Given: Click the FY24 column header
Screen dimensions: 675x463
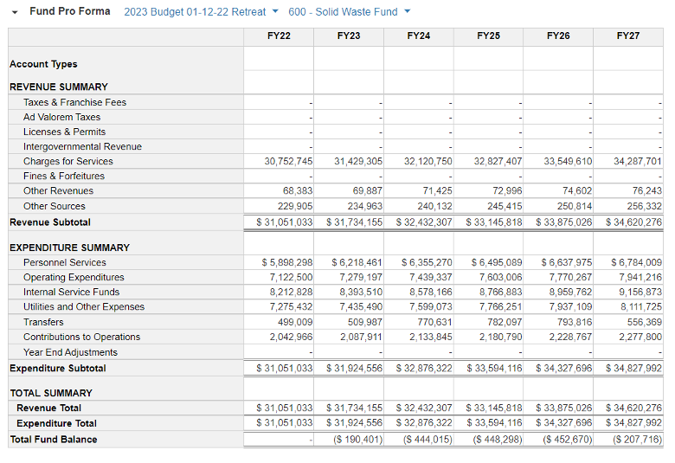Looking at the screenshot, I should tap(418, 35).
